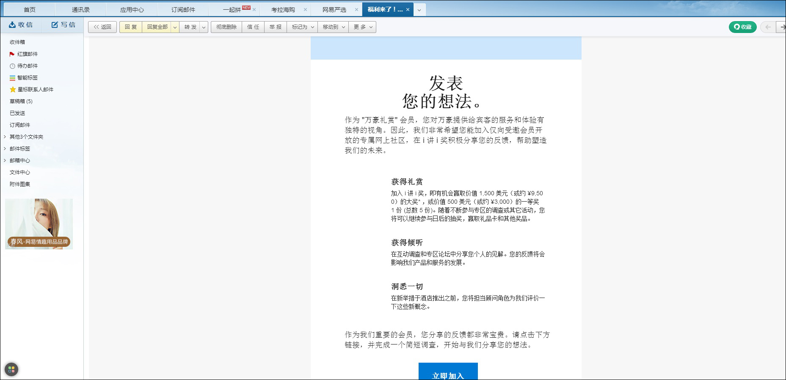Switch to the 一起拼 tab

click(x=232, y=10)
